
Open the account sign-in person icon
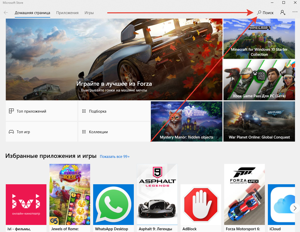(x=283, y=13)
